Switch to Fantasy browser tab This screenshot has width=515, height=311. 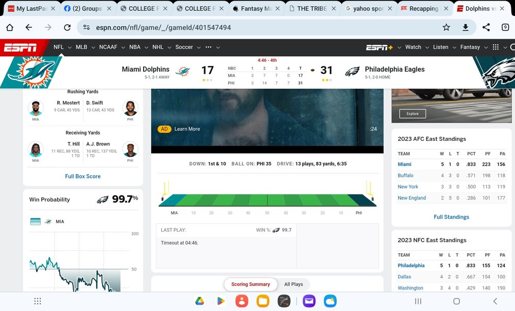point(256,9)
